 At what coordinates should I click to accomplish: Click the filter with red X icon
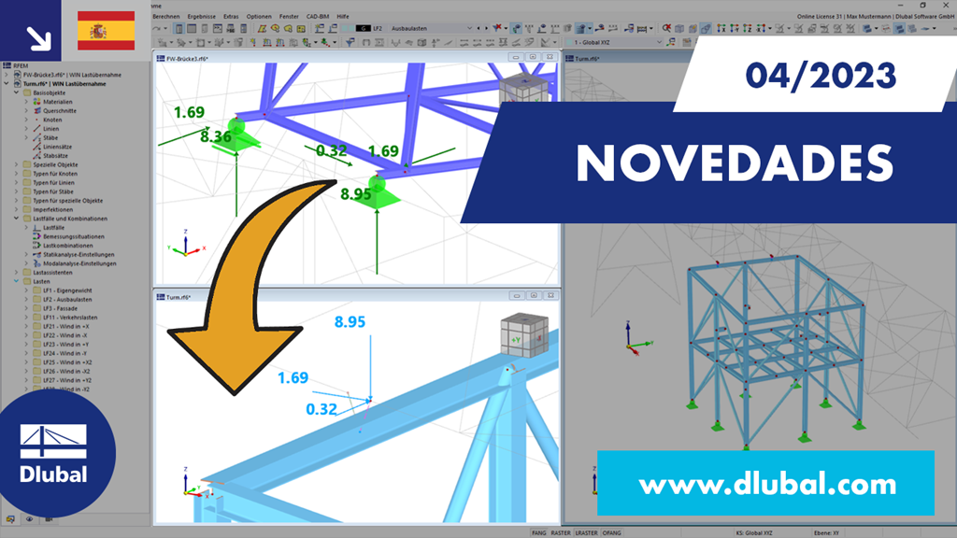[497, 28]
